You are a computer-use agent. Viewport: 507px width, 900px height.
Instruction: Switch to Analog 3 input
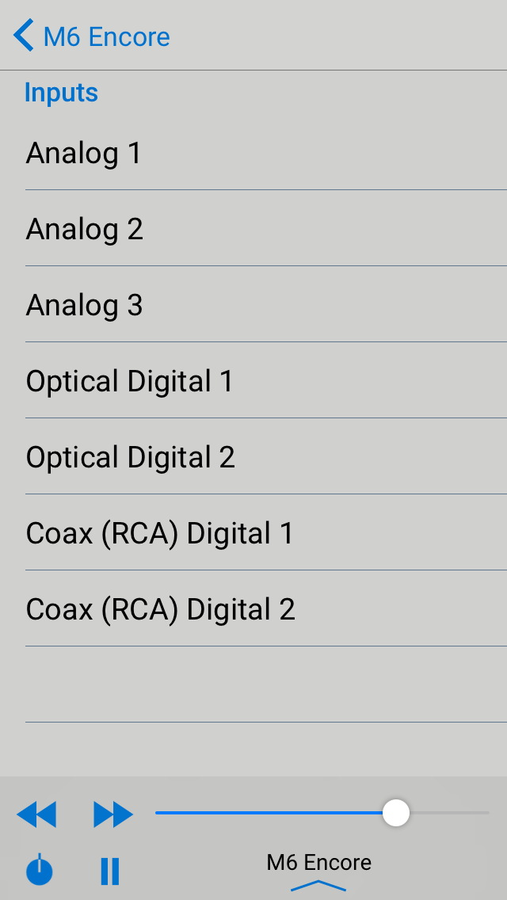[85, 305]
